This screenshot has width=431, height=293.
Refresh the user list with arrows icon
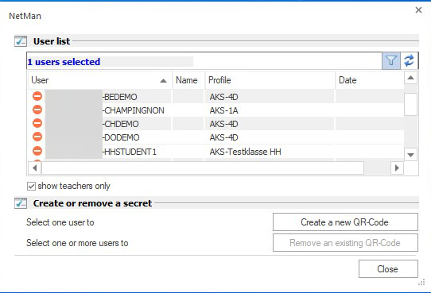[409, 60]
